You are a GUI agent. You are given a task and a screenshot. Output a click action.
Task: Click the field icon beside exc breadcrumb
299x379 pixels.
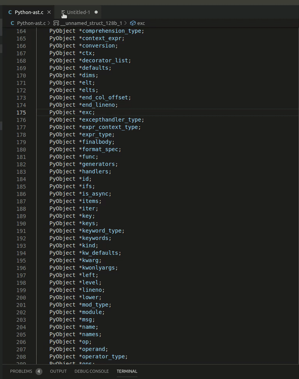133,23
